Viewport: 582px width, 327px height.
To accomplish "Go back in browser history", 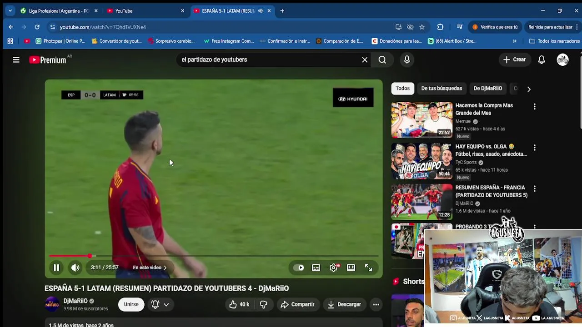I will pyautogui.click(x=11, y=27).
